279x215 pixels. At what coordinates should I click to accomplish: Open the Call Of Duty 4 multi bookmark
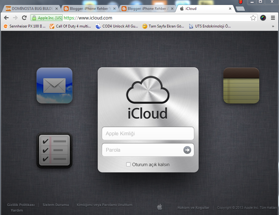(70, 26)
